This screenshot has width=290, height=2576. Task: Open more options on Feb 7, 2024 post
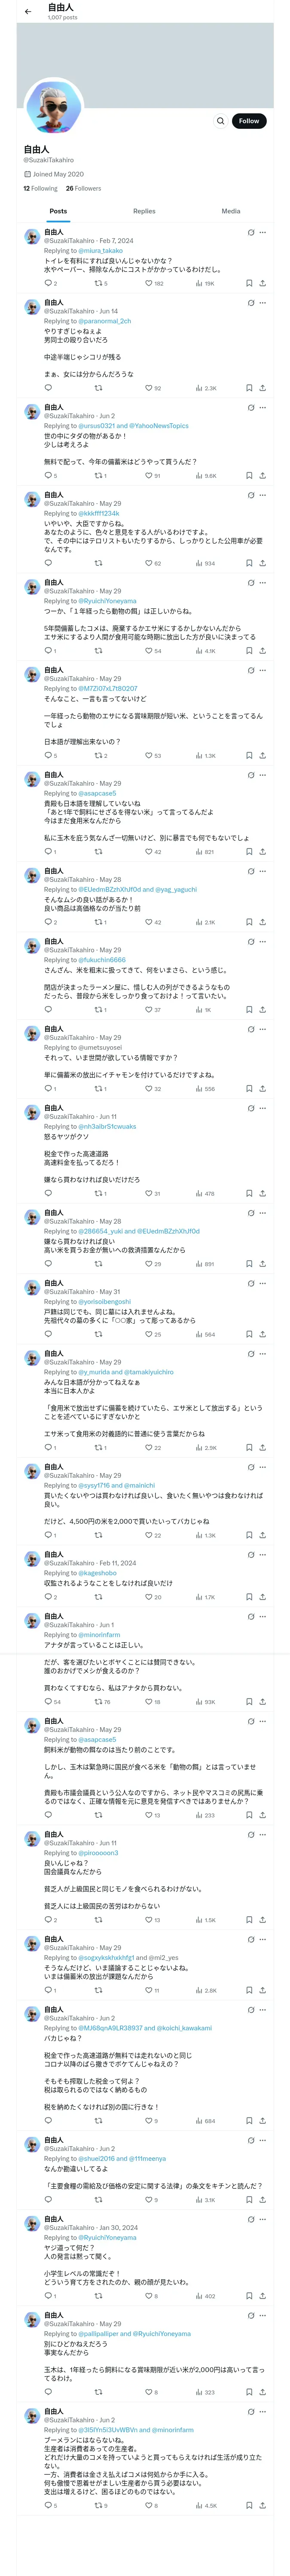point(263,232)
